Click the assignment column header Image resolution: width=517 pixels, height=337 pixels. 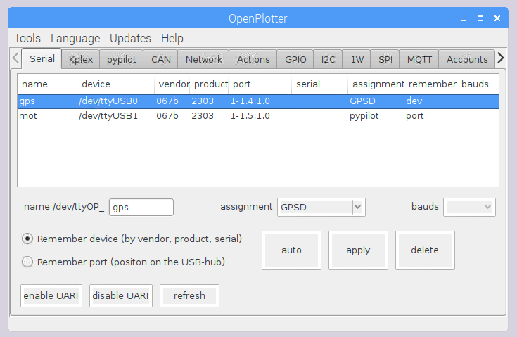[376, 84]
